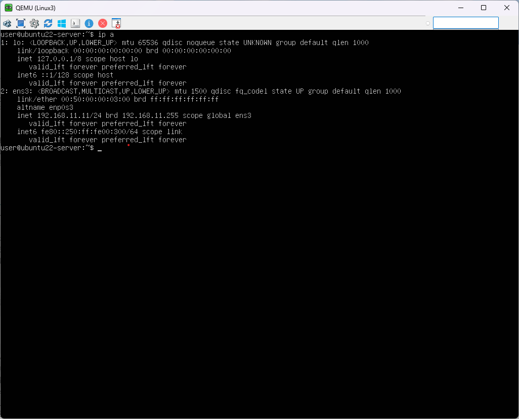Minimize the QEMU window

(460, 8)
